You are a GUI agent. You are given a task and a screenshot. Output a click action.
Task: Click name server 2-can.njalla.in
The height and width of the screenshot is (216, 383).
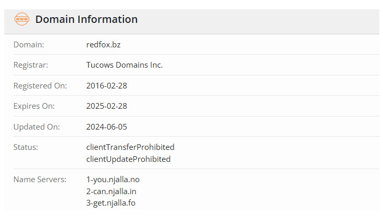click(x=111, y=192)
